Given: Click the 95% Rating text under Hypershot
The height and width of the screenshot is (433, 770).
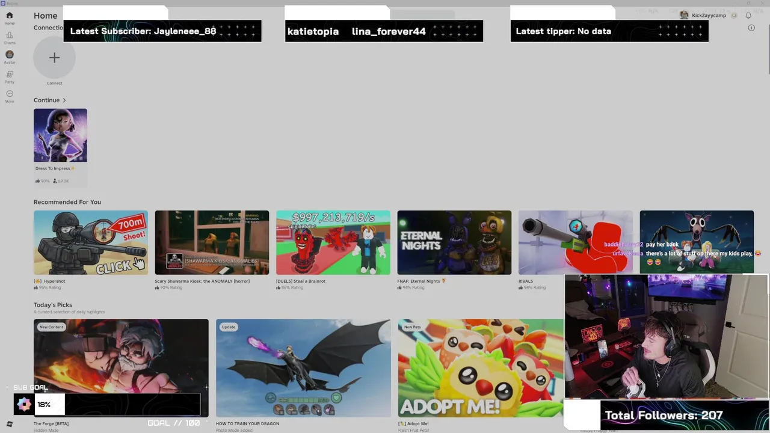Looking at the screenshot, I should tap(49, 287).
